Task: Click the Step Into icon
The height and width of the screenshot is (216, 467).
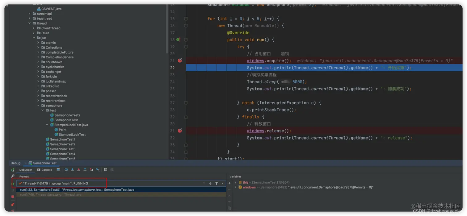Action: click(x=73, y=170)
